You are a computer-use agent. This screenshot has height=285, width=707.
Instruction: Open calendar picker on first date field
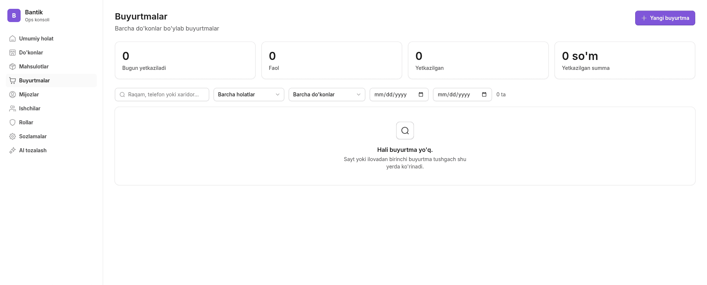[x=421, y=95]
